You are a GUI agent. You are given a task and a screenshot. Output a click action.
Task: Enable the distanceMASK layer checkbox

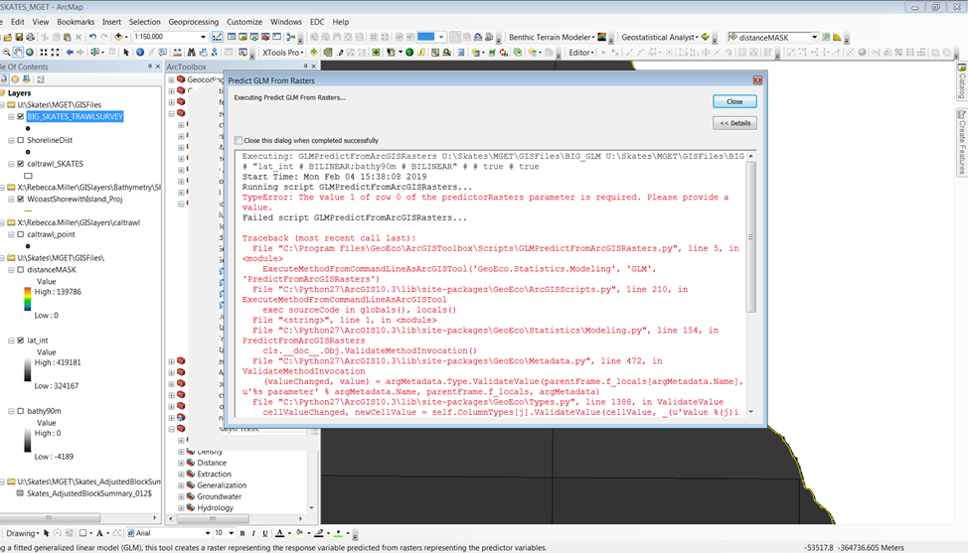(x=20, y=269)
